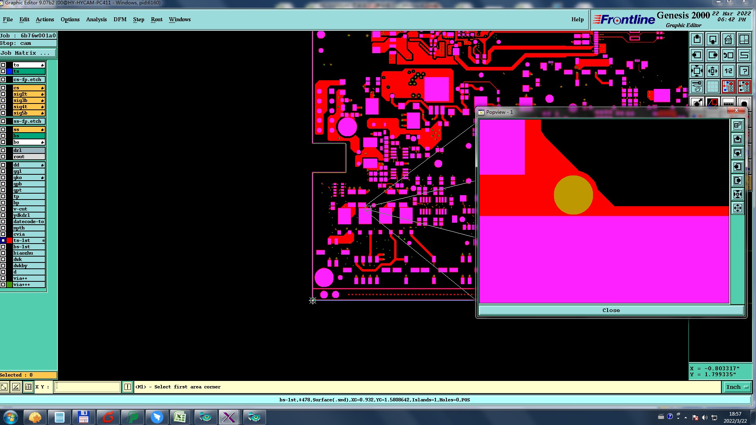The image size is (756, 425).
Task: Expand the Job Matrix ... selector
Action: [x=28, y=53]
